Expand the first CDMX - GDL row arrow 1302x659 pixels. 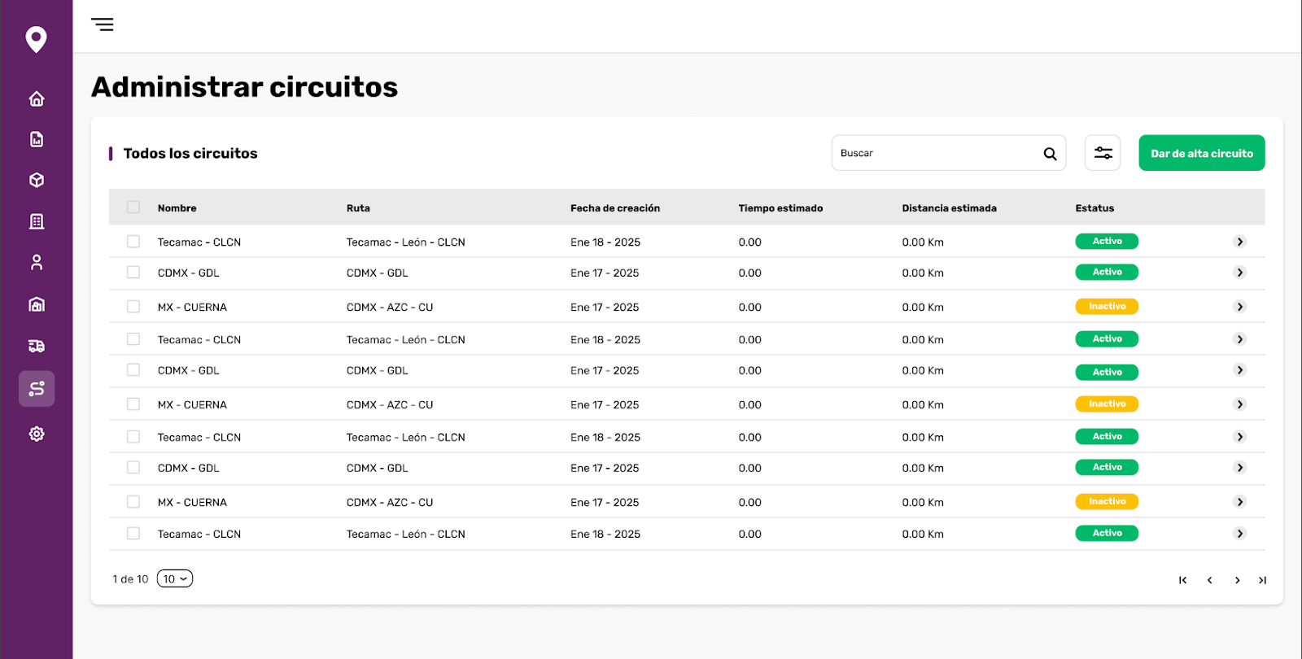(x=1239, y=273)
